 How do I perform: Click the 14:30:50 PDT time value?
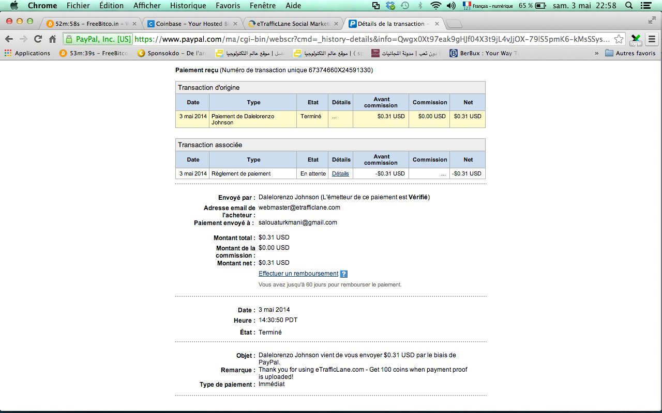(278, 320)
